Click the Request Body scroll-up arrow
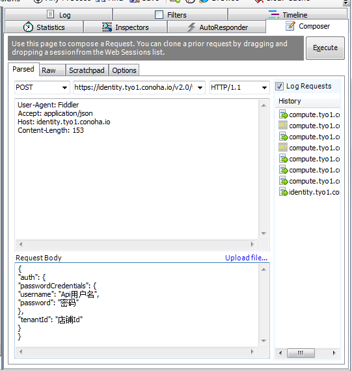 pos(264,269)
